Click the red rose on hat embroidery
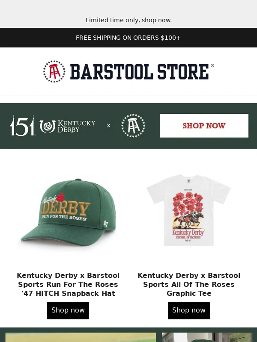Viewport: 257px width, 342px height. [x=60, y=197]
